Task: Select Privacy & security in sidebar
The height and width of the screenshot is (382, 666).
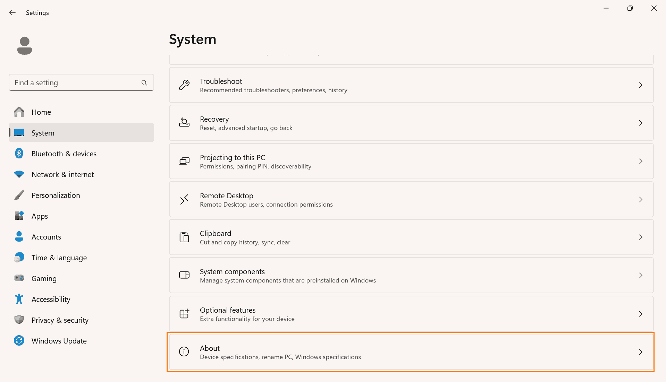Action: 60,320
